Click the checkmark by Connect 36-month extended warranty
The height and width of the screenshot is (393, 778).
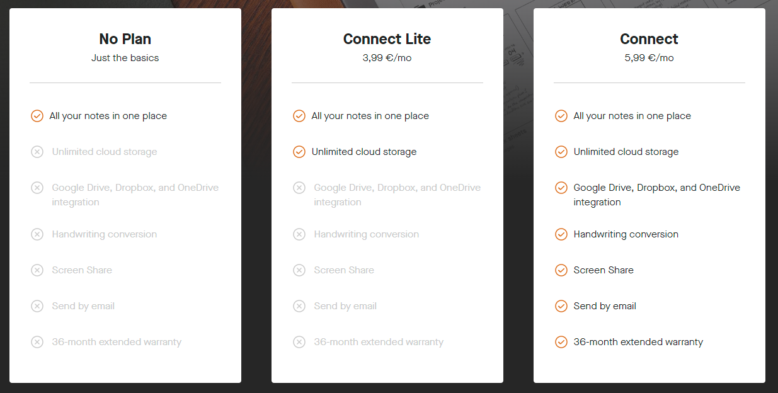pos(561,342)
